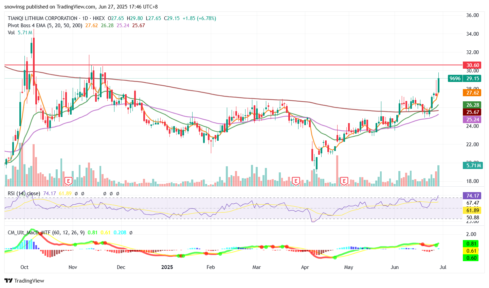Click the 50.88 RSI axis value
The image size is (489, 288).
[x=473, y=218]
